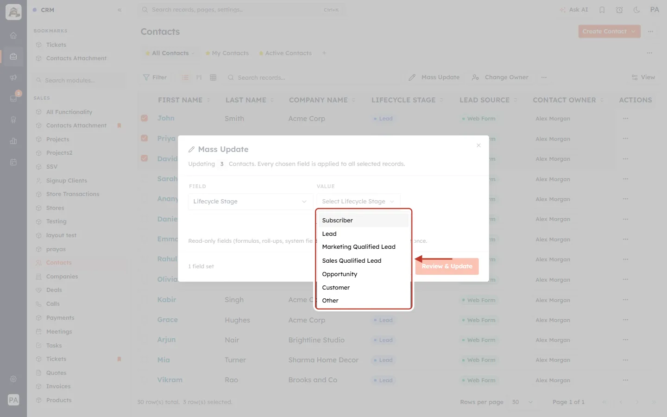Choose Marketing Qualified Lead option
This screenshot has height=417, width=667.
coord(364,247)
